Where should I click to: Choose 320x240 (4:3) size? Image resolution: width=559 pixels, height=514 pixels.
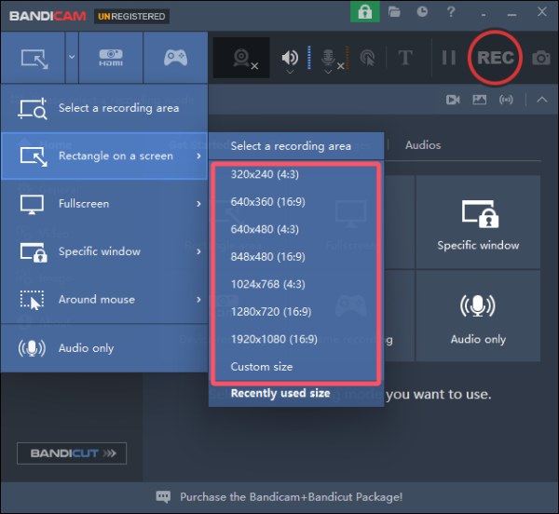[296, 174]
